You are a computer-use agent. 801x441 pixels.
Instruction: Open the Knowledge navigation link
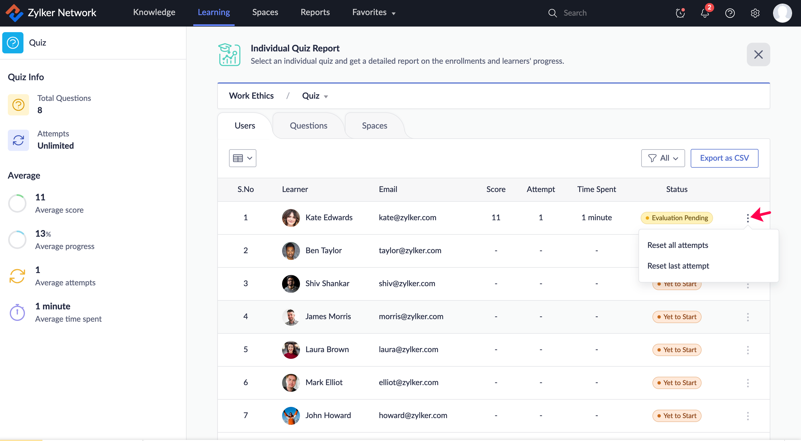coord(154,13)
